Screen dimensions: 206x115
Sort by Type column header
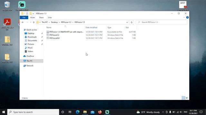[x=115, y=27]
